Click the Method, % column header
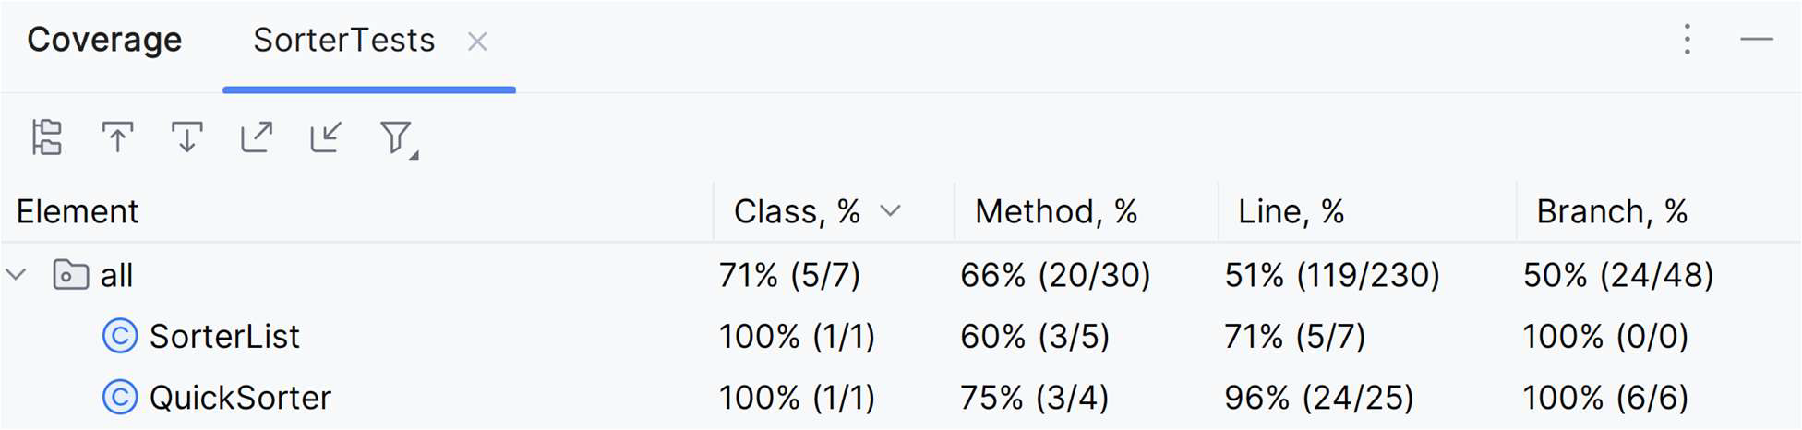1802x430 pixels. click(x=1056, y=212)
